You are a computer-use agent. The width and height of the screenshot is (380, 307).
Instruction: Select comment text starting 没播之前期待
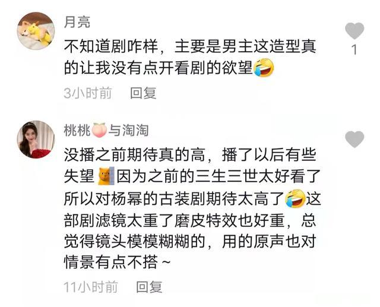(192, 208)
